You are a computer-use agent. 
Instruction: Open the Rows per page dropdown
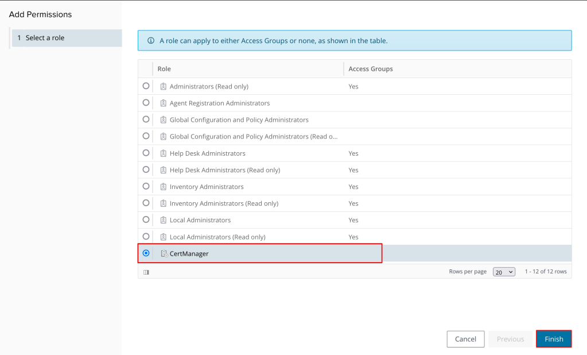[x=504, y=272]
